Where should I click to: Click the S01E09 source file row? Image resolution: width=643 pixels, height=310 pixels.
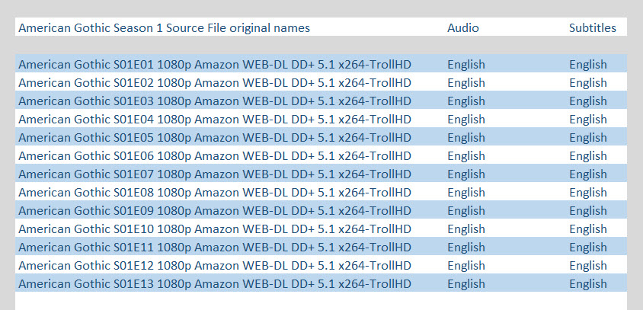[321, 209]
